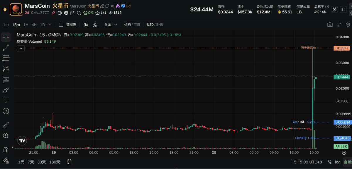Image resolution: width=352 pixels, height=169 pixels.
Task: Open the go-to-date calendar icon
Action: pyautogui.click(x=70, y=162)
